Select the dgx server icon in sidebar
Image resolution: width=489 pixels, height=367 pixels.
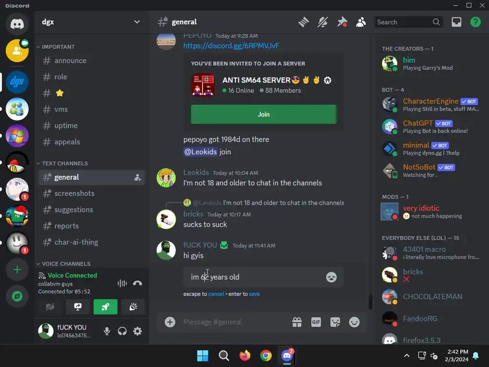tap(17, 82)
